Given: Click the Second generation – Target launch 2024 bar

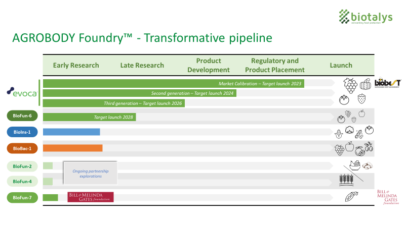Looking at the screenshot, I should pos(140,93).
